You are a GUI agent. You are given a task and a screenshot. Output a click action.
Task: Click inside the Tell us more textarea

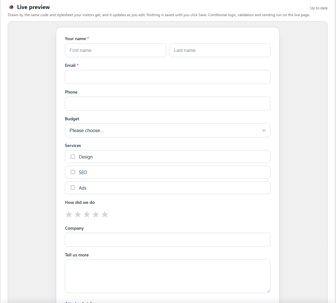click(168, 276)
